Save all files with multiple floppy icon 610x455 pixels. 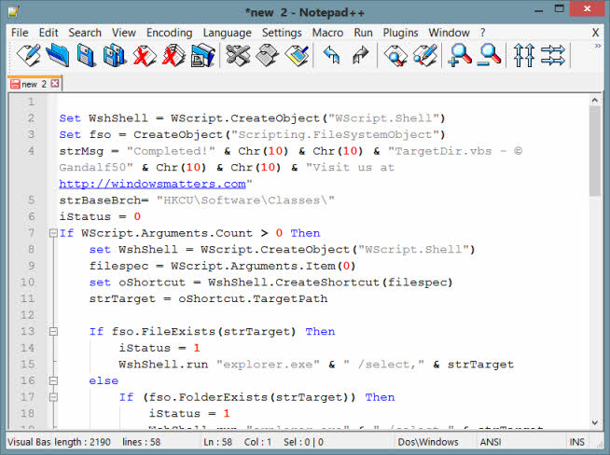115,55
